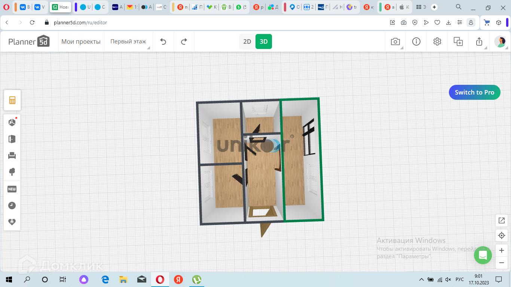Open the NEW items catalog
This screenshot has height=287, width=511.
12,189
